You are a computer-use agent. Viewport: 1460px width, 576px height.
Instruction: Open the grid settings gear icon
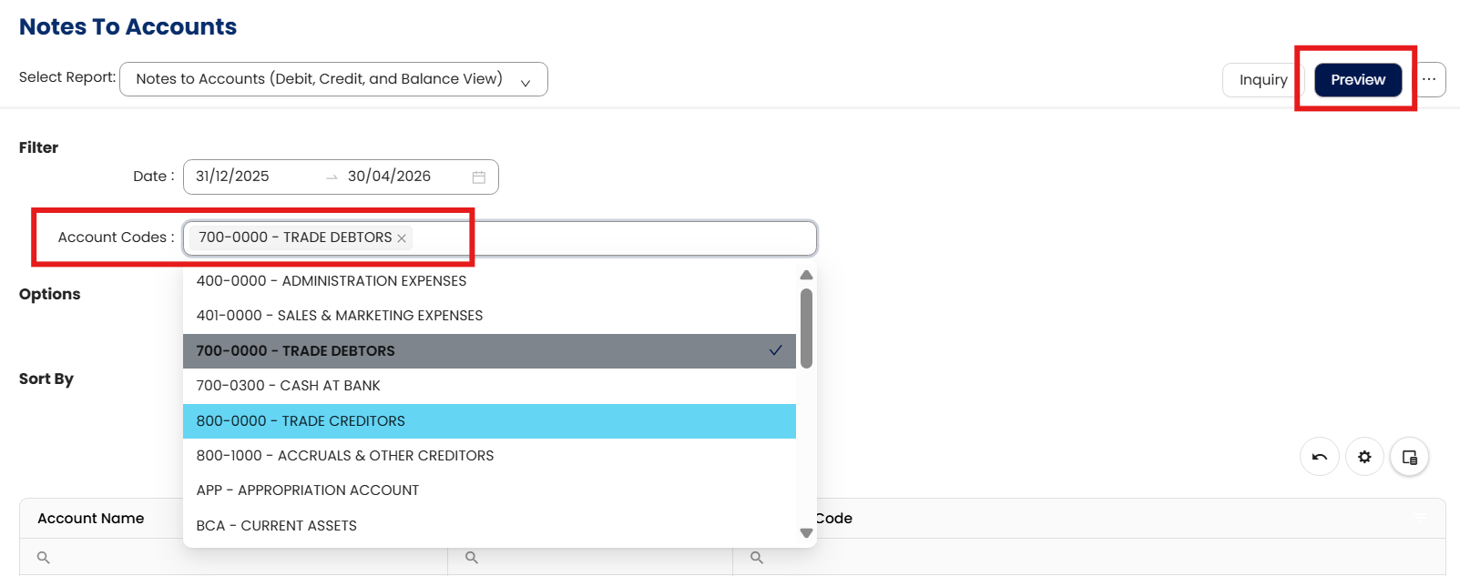pos(1364,457)
